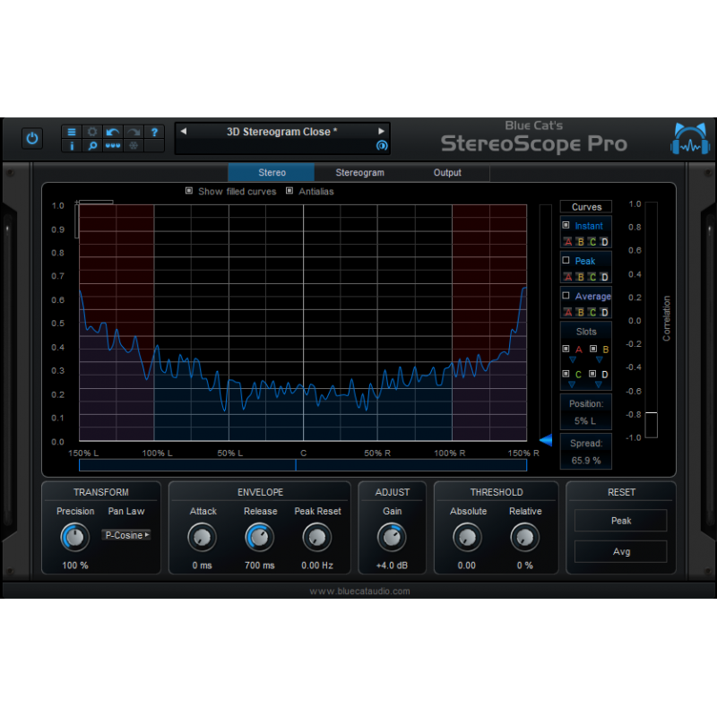Enable the Peak curve checkbox
The width and height of the screenshot is (717, 717).
point(566,260)
